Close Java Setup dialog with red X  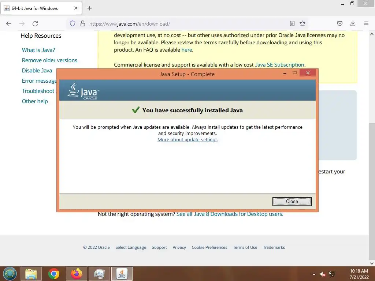click(x=308, y=73)
